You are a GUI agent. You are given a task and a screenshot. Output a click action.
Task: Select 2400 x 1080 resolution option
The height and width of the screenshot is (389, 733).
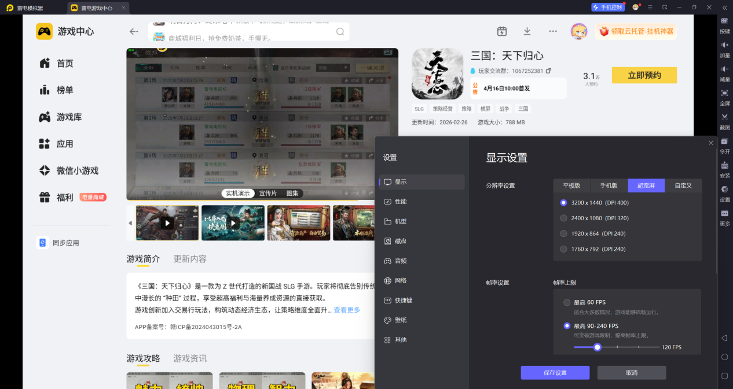[x=563, y=218]
